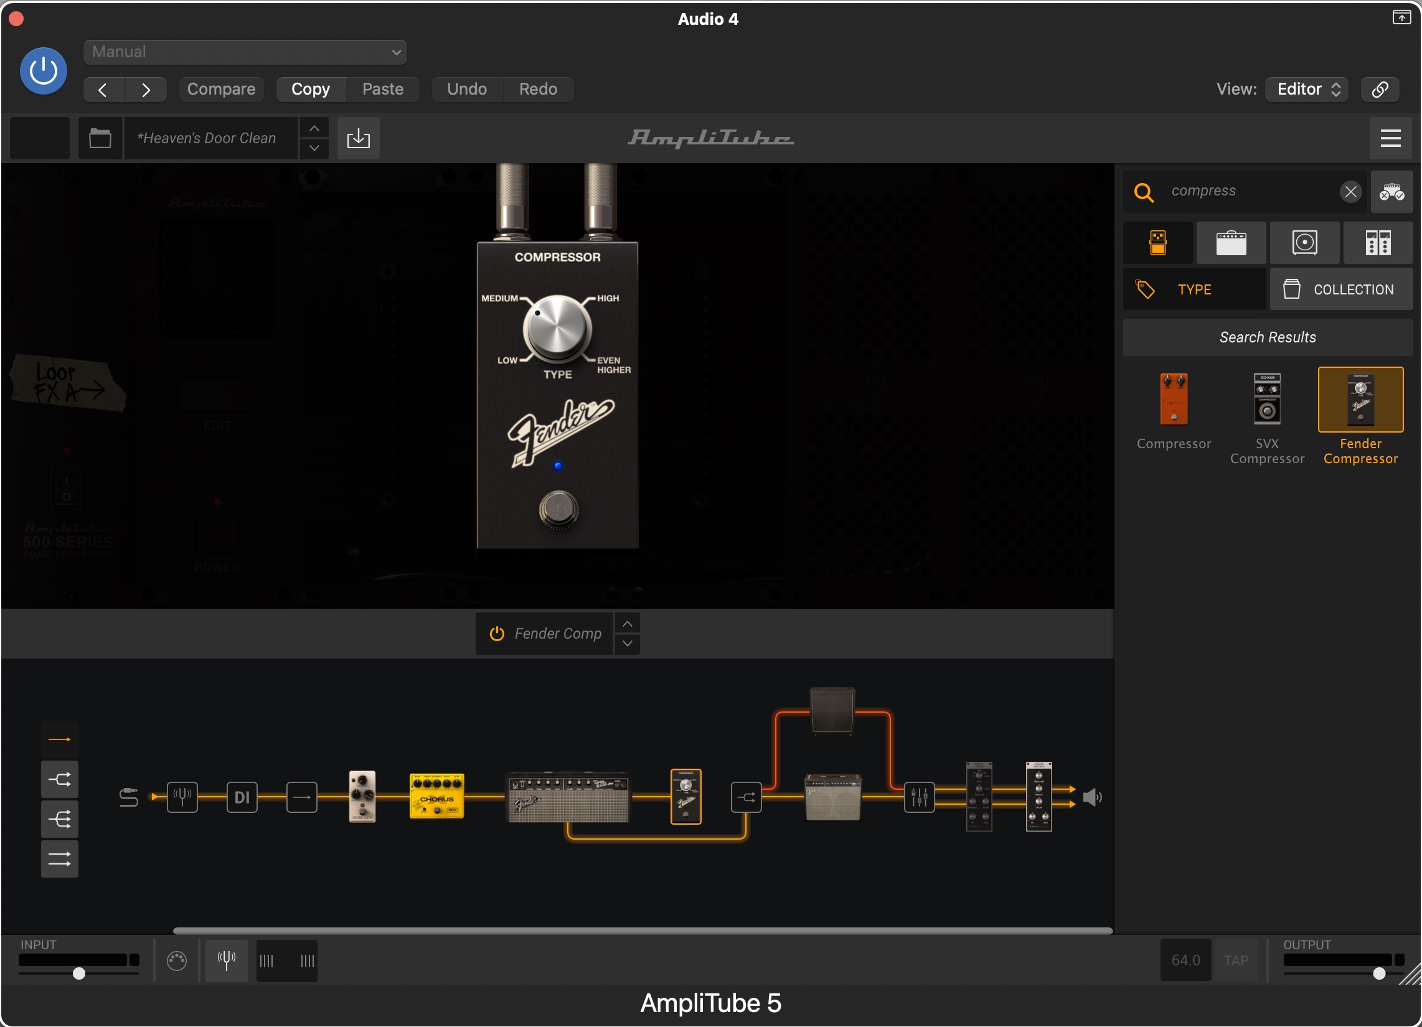Open the preset browser folder icon
This screenshot has width=1422, height=1027.
point(100,138)
